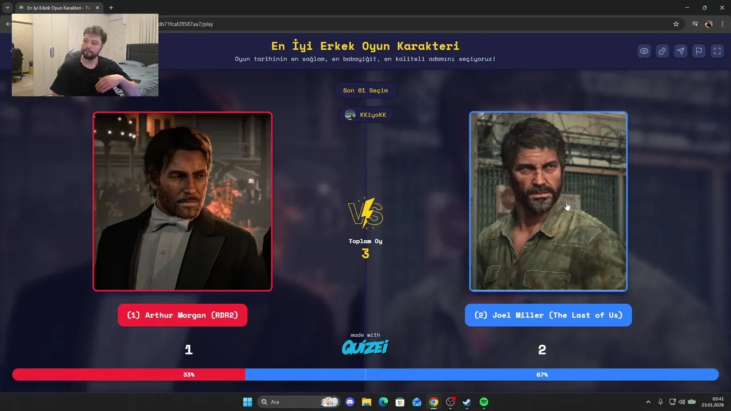Open OBS Studio from the taskbar
This screenshot has width=731, height=411.
451,402
